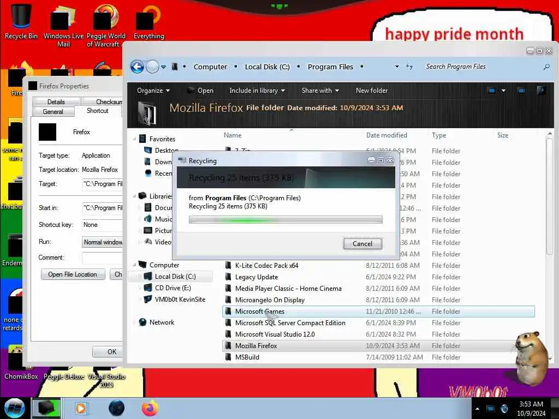Click the Target field in Firefox Properties
Image resolution: width=559 pixels, height=419 pixels.
pyautogui.click(x=102, y=184)
